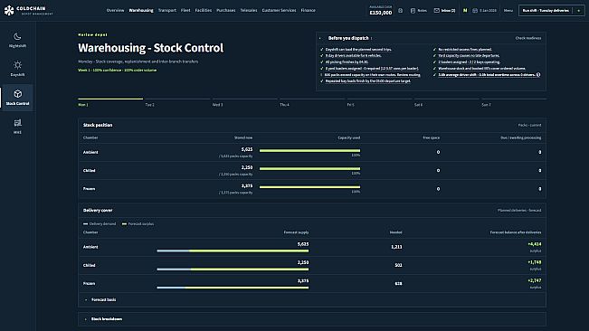Click the 3 Jan date in top bar
Viewport: 589px width, 331px height.
pyautogui.click(x=488, y=11)
